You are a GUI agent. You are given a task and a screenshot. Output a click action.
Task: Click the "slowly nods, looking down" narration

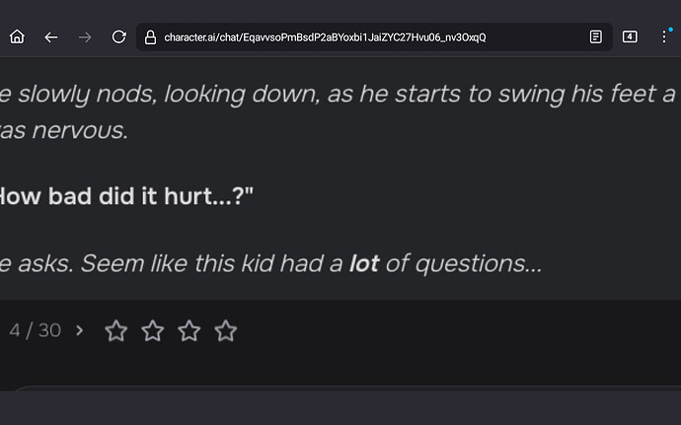click(168, 95)
